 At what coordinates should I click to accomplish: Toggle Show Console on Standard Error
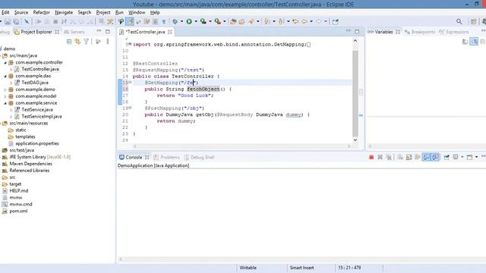coord(435,157)
